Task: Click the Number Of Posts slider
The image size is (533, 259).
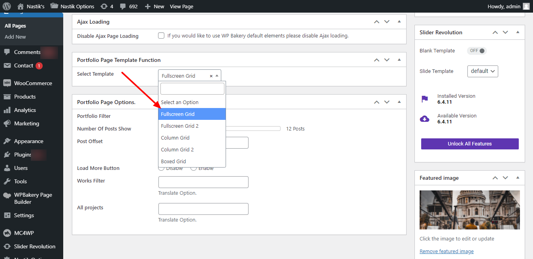Action: [x=253, y=129]
